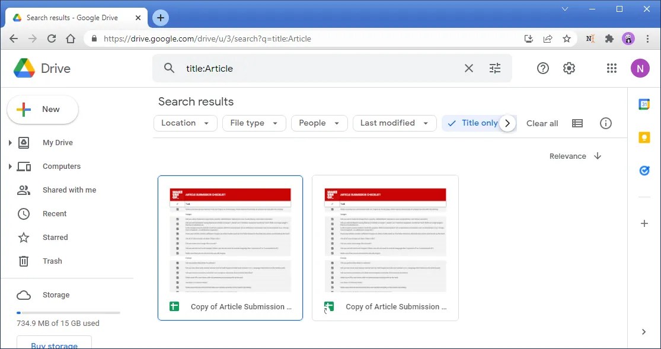The height and width of the screenshot is (349, 661).
Task: Open Google Keep in the side panel
Action: (x=644, y=137)
